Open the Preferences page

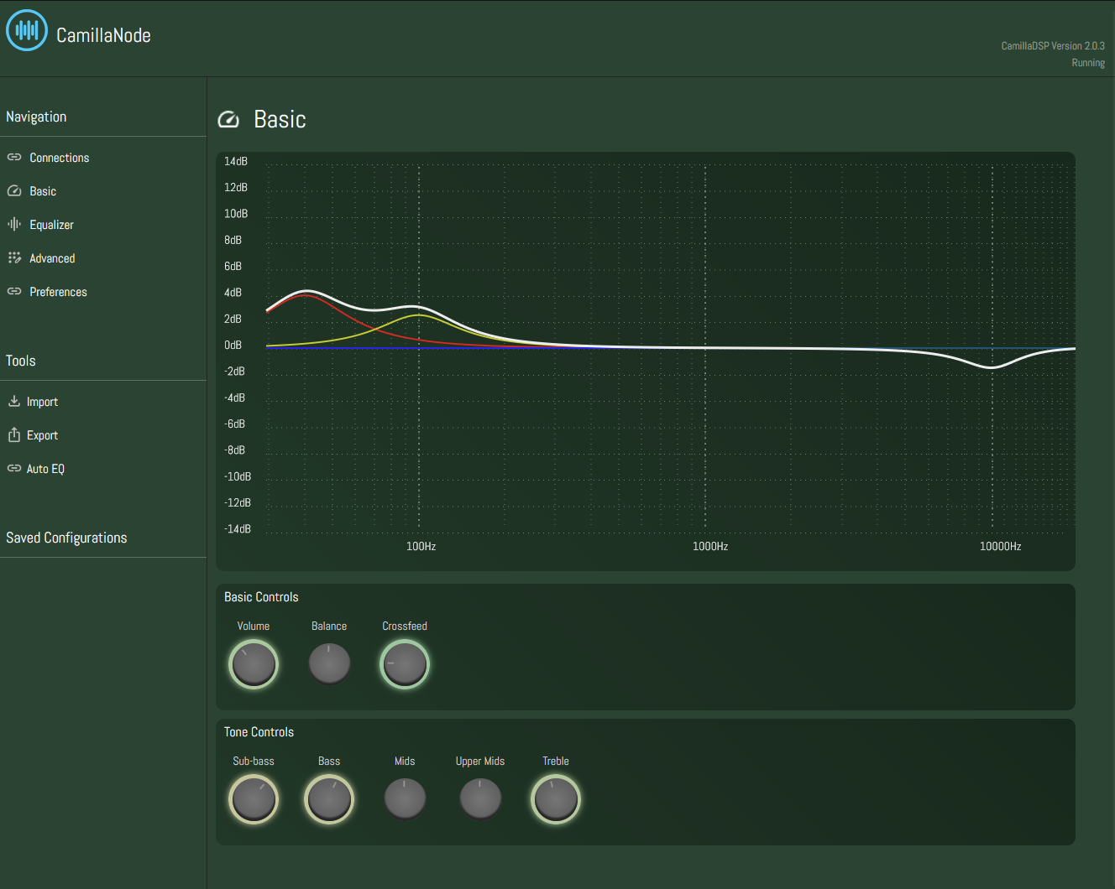tap(58, 292)
